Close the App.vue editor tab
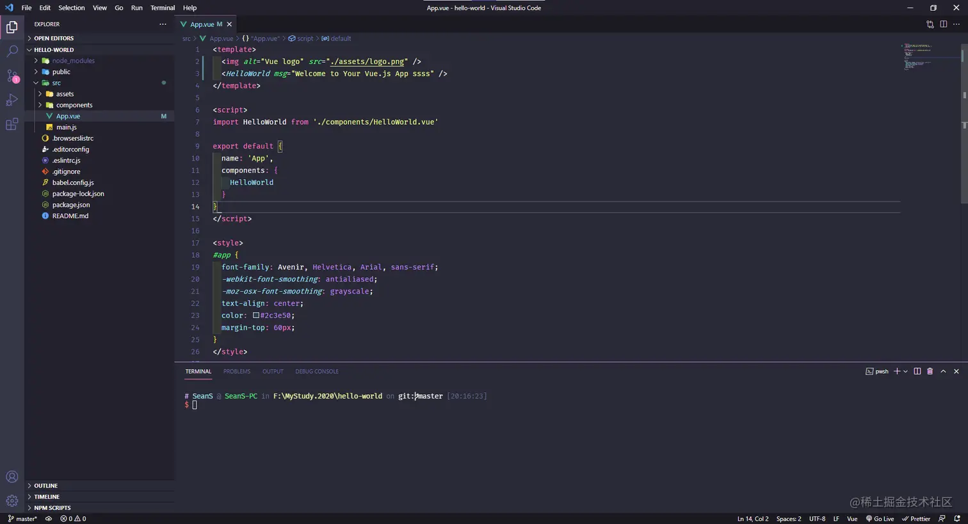 tap(229, 24)
